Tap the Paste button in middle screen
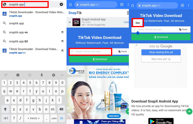 pos(123,52)
